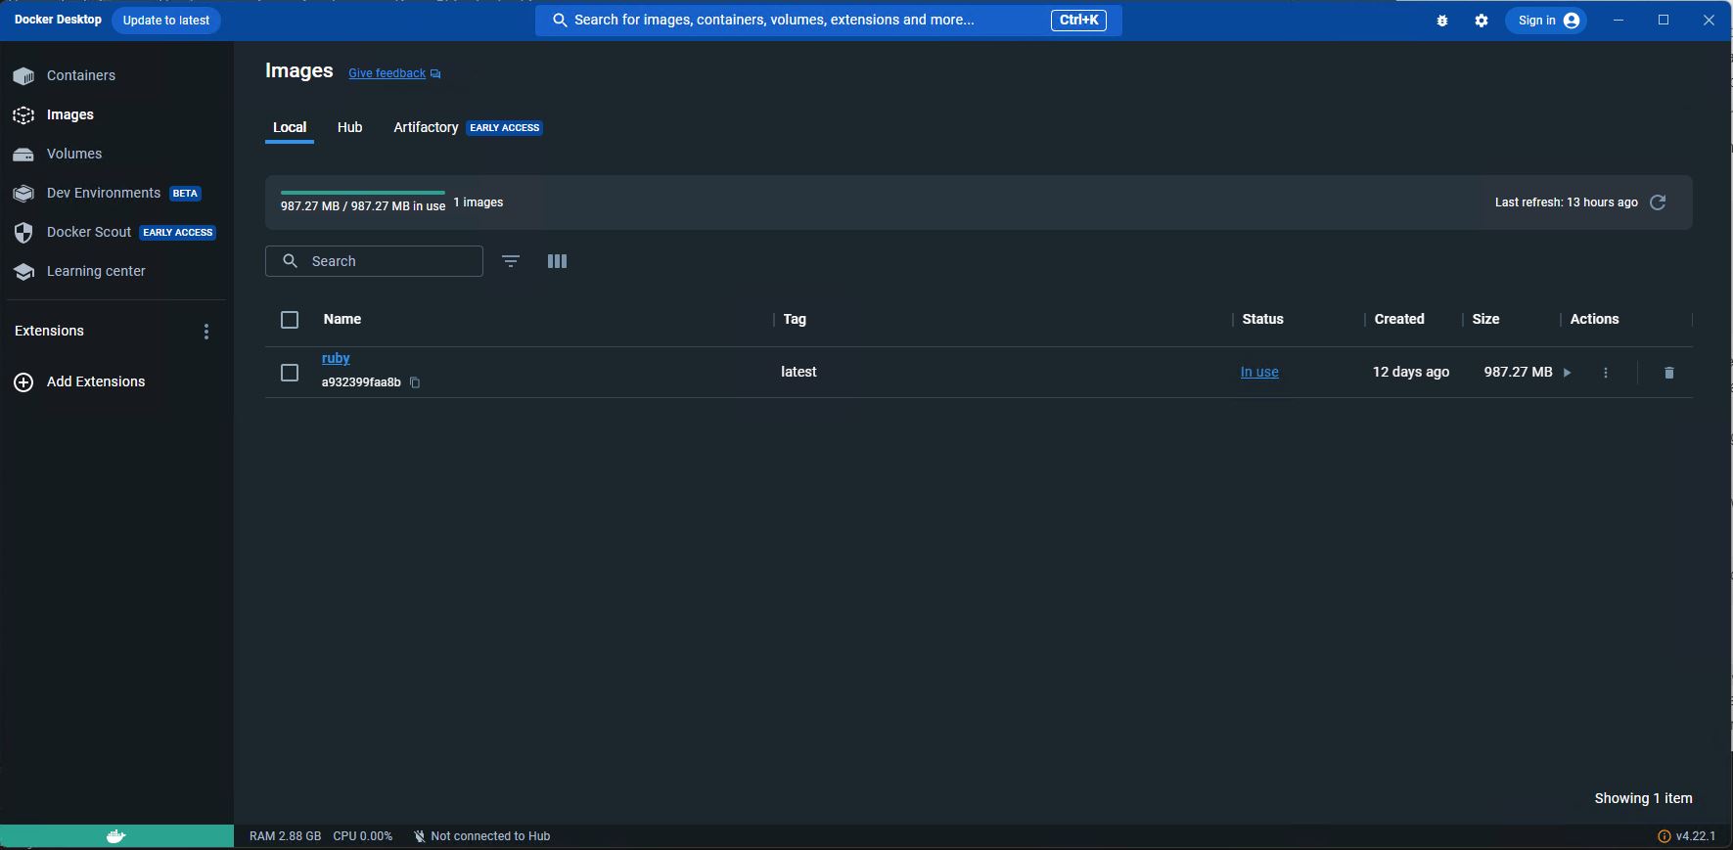
Task: Delete the ruby image
Action: (x=1669, y=373)
